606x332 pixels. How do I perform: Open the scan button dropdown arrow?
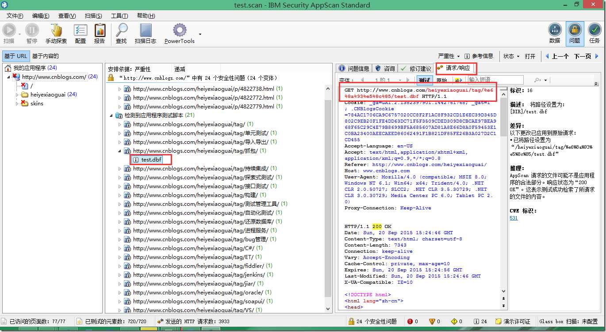click(x=19, y=34)
